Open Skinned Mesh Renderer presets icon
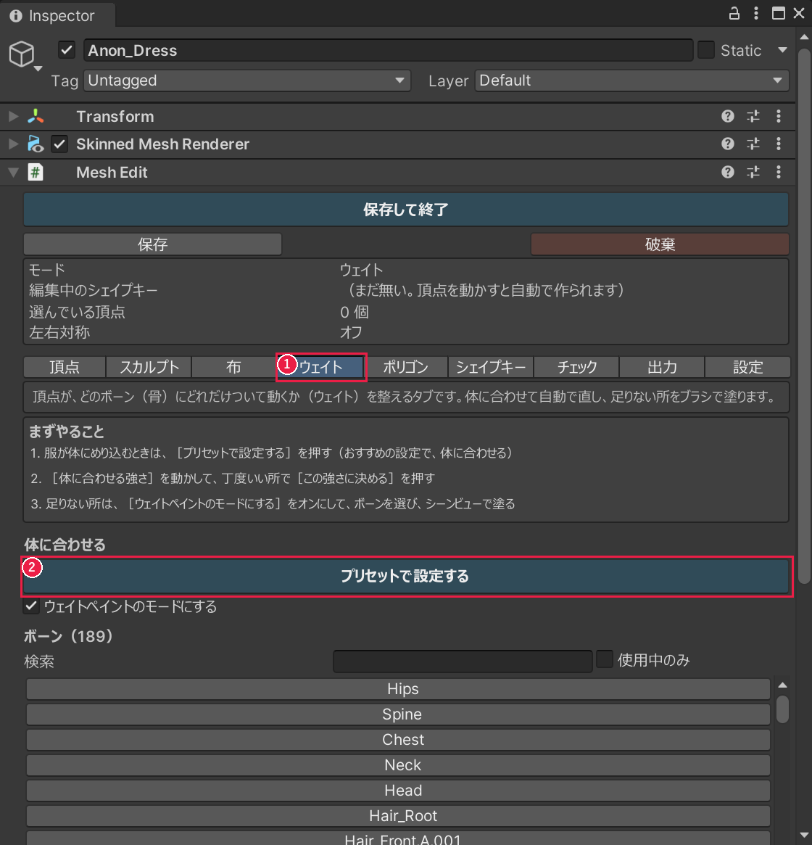This screenshot has width=812, height=845. coord(753,144)
